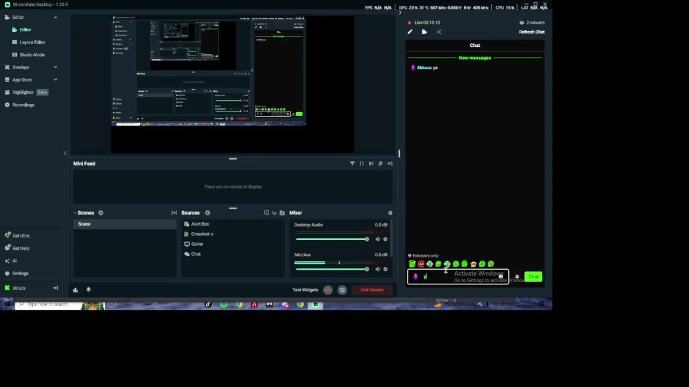Screen dimensions: 689x387
Task: Select the Scene item
Action: 125,224
